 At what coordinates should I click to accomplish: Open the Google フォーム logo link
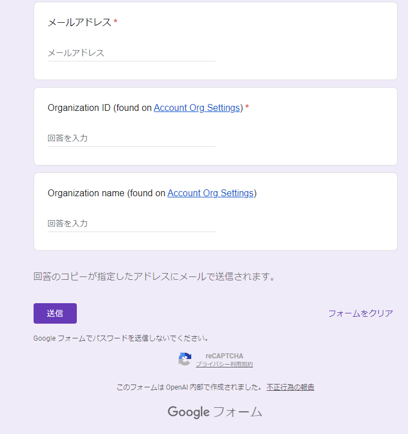[x=215, y=412]
